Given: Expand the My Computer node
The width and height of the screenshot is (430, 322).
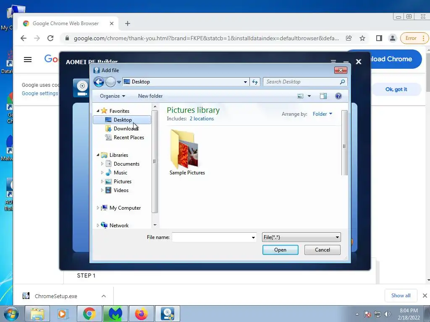Looking at the screenshot, I should [98, 208].
